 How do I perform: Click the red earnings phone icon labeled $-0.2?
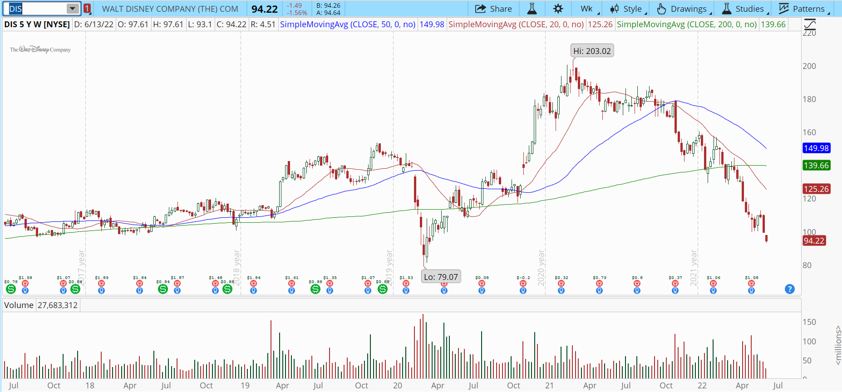523,284
